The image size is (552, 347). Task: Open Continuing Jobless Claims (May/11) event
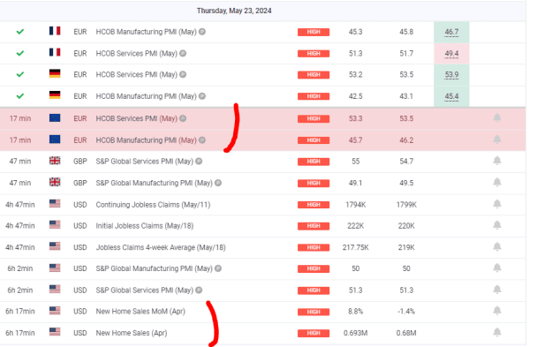(153, 205)
